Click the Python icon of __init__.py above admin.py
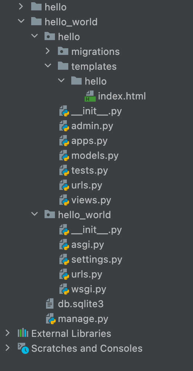 pos(64,111)
